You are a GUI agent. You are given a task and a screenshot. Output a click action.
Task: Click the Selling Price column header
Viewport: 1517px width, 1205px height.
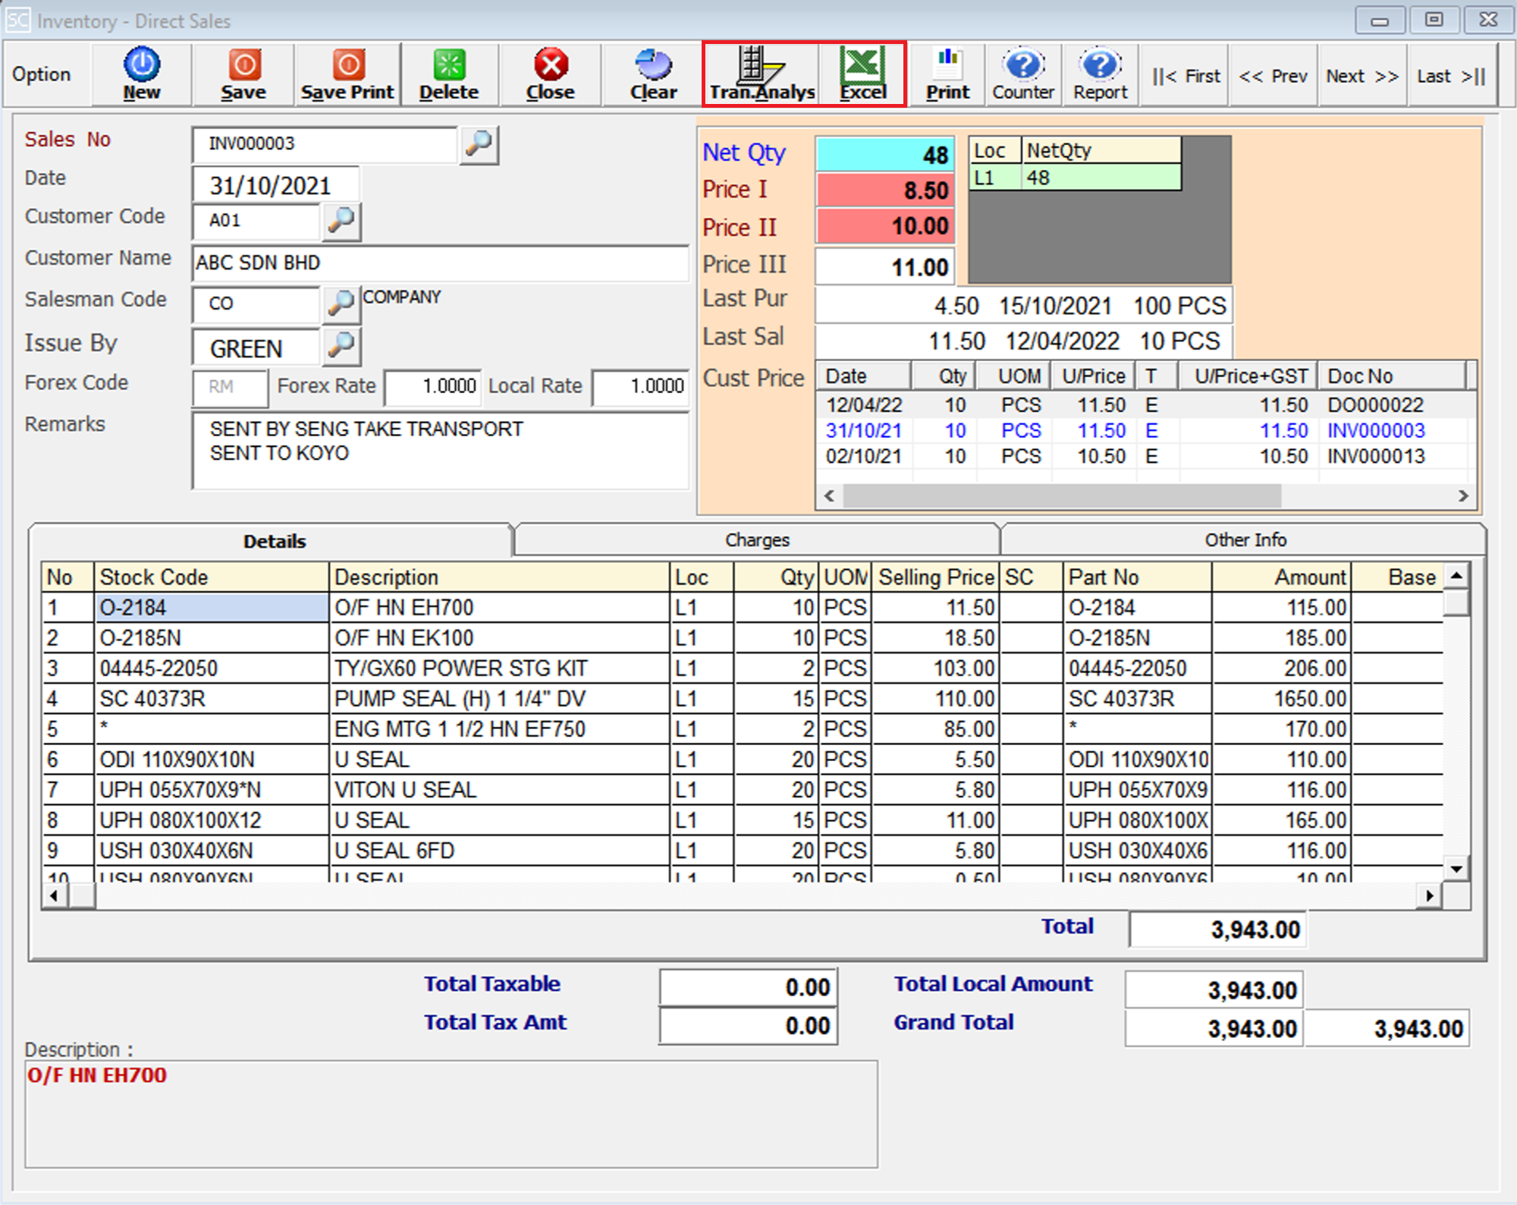(x=936, y=577)
